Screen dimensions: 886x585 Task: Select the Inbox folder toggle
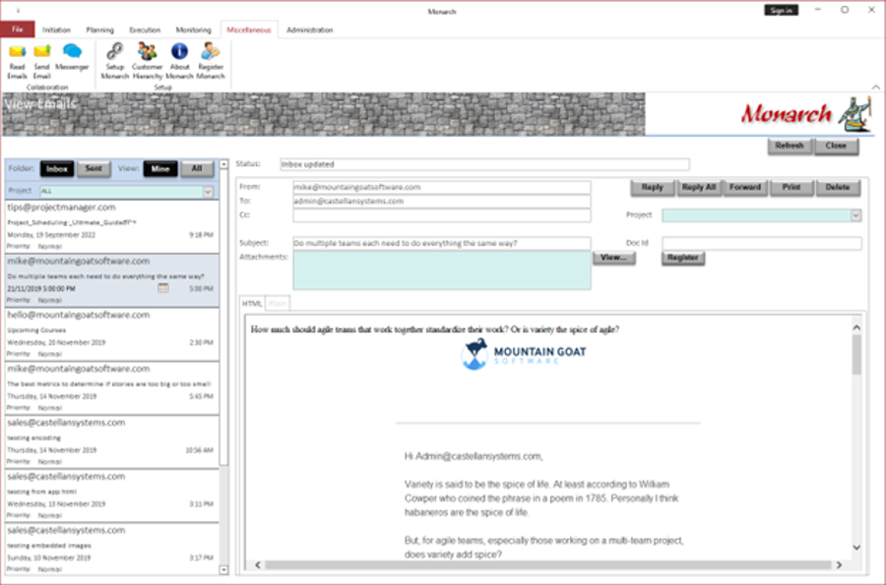[x=57, y=169]
